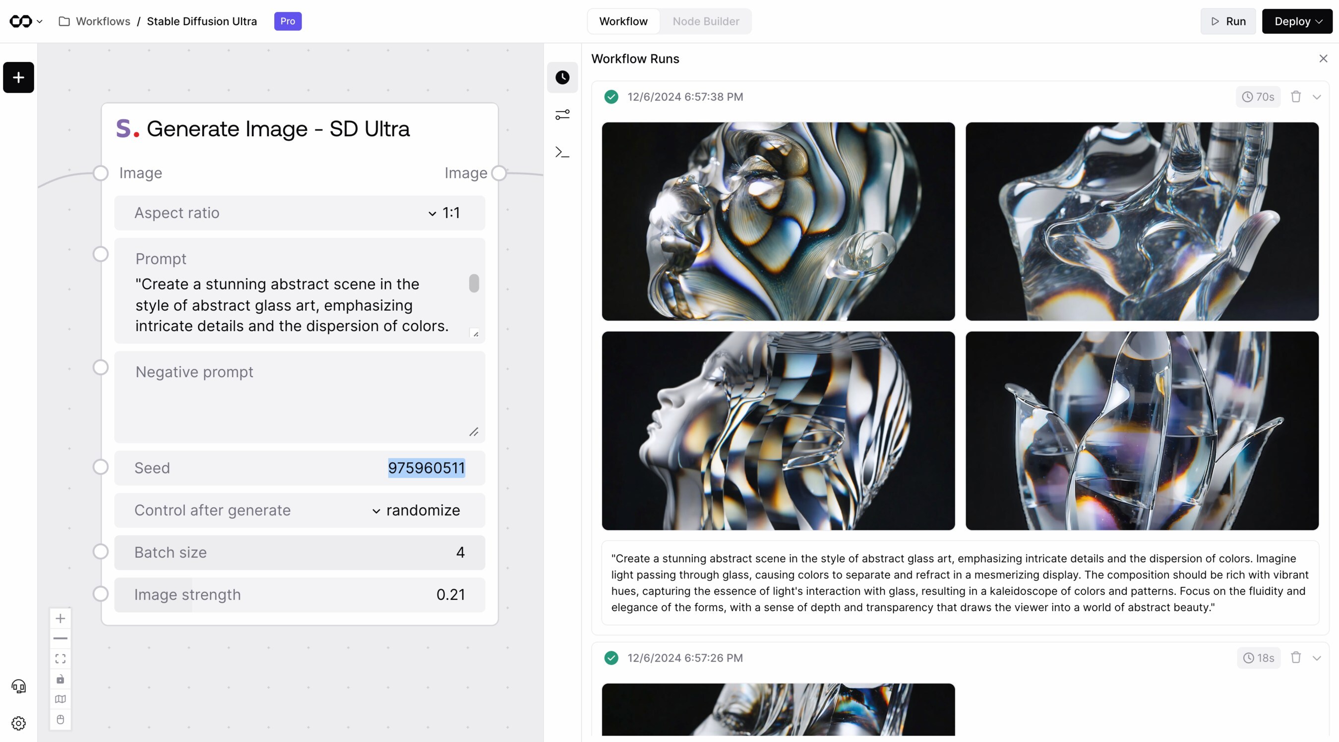Click the Batch size value field
This screenshot has height=742, width=1339.
[300, 552]
